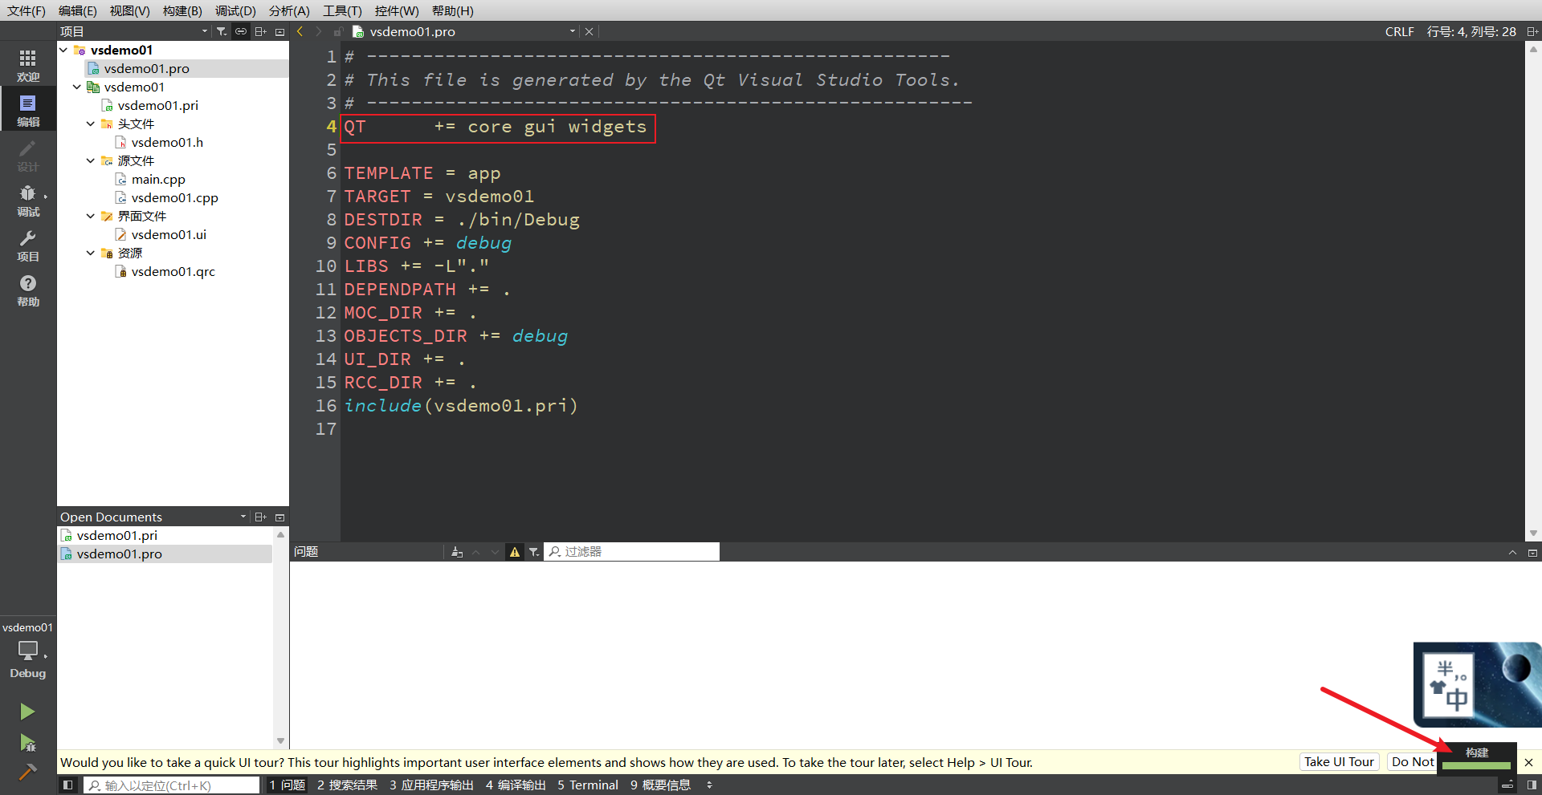The width and height of the screenshot is (1542, 795).
Task: Split the project sidebar panel
Action: tap(260, 31)
